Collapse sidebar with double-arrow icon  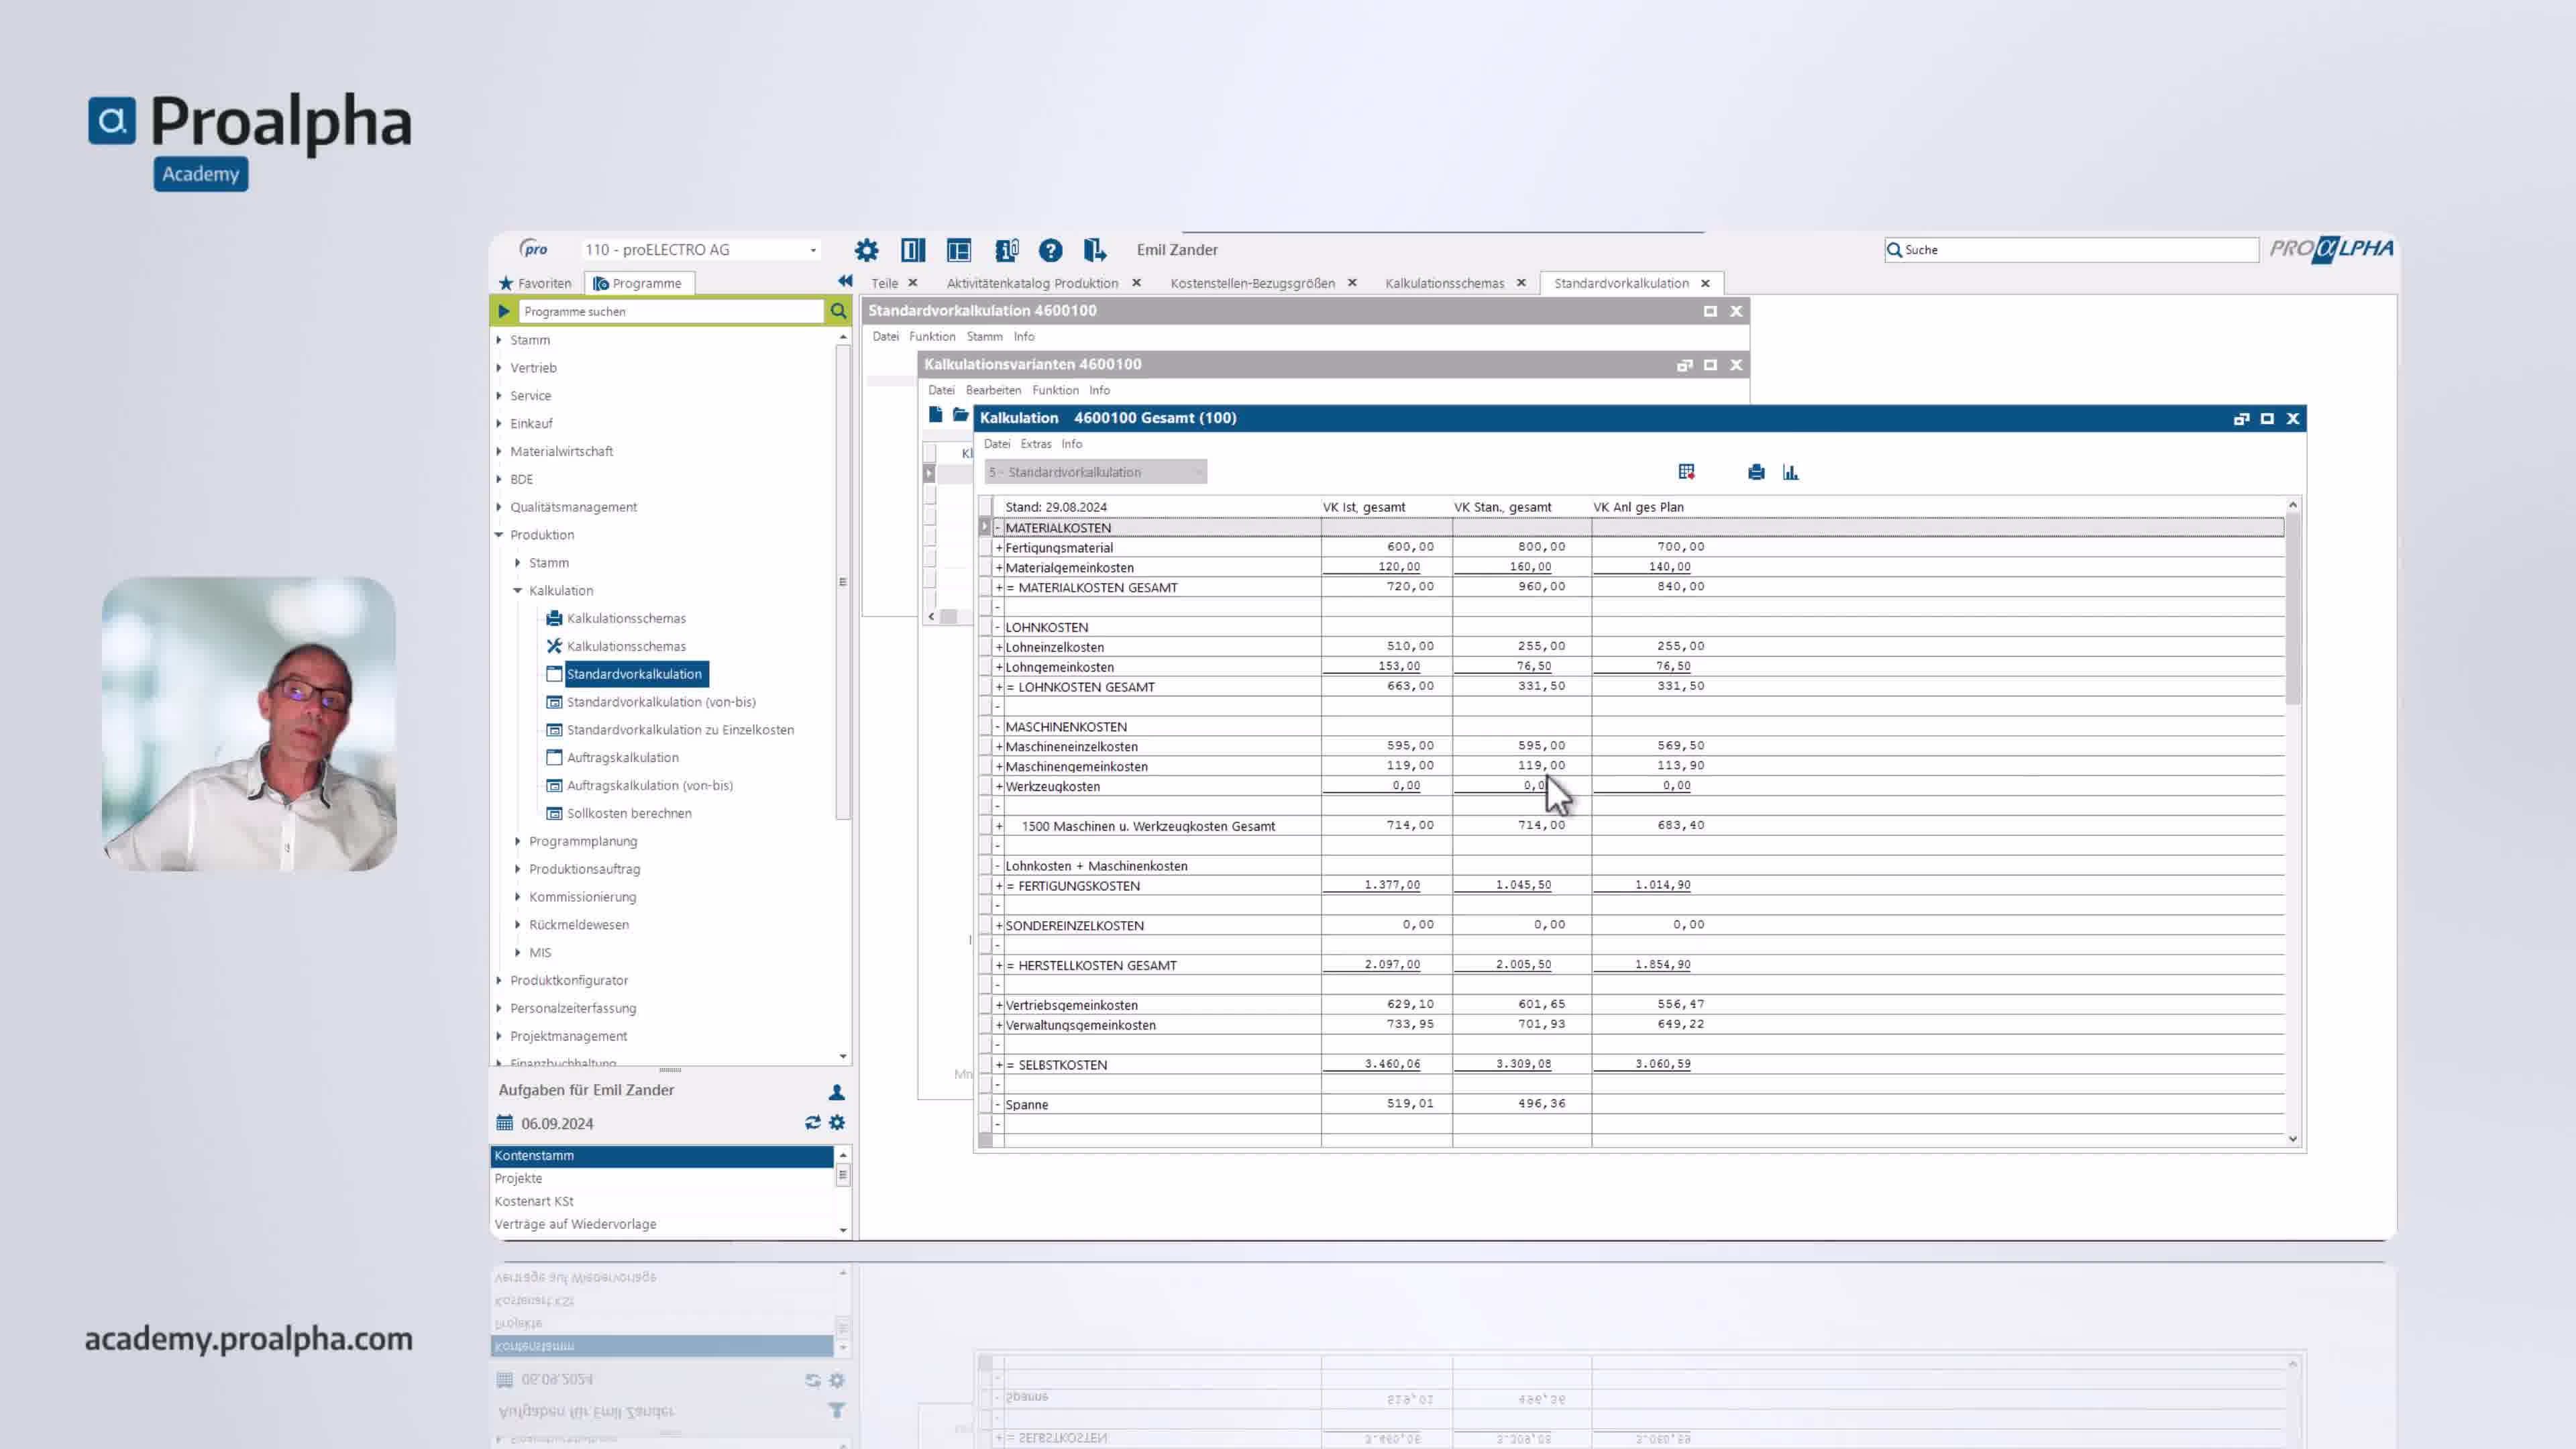(x=845, y=281)
